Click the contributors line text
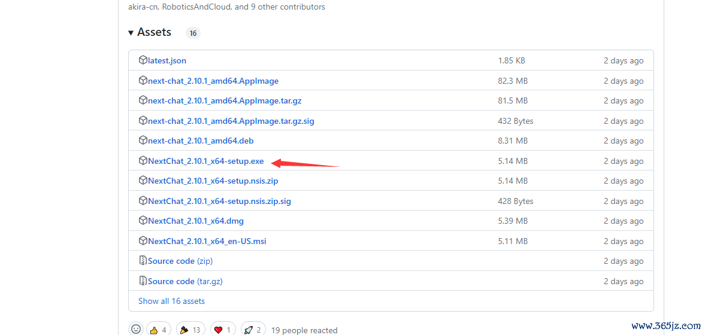Viewport: 705px width, 335px height. tap(226, 7)
